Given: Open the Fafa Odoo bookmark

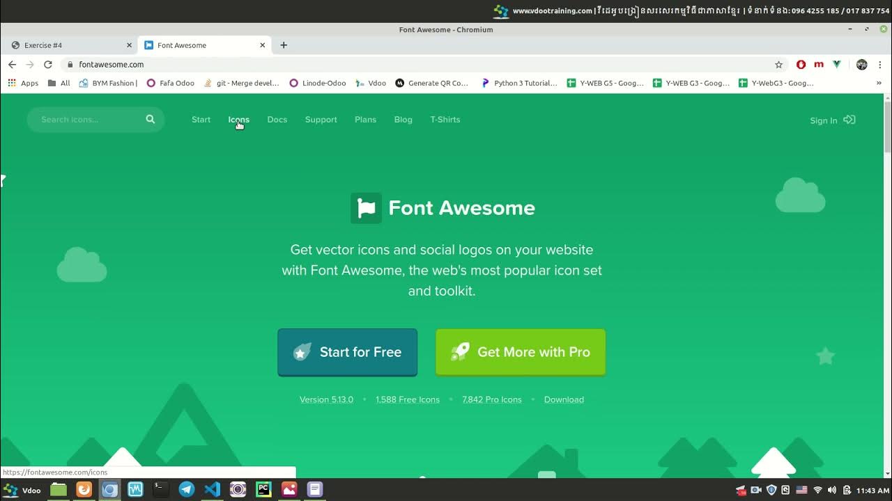Looking at the screenshot, I should (170, 83).
